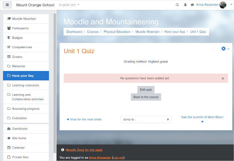234x161 pixels.
Task: Open Dashboard in the sidebar
Action: pos(26,129)
